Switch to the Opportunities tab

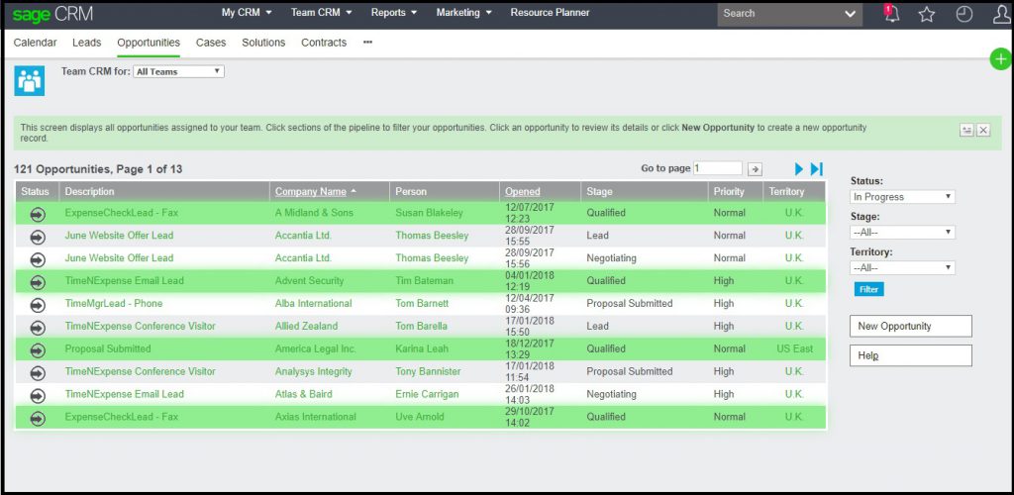(149, 43)
